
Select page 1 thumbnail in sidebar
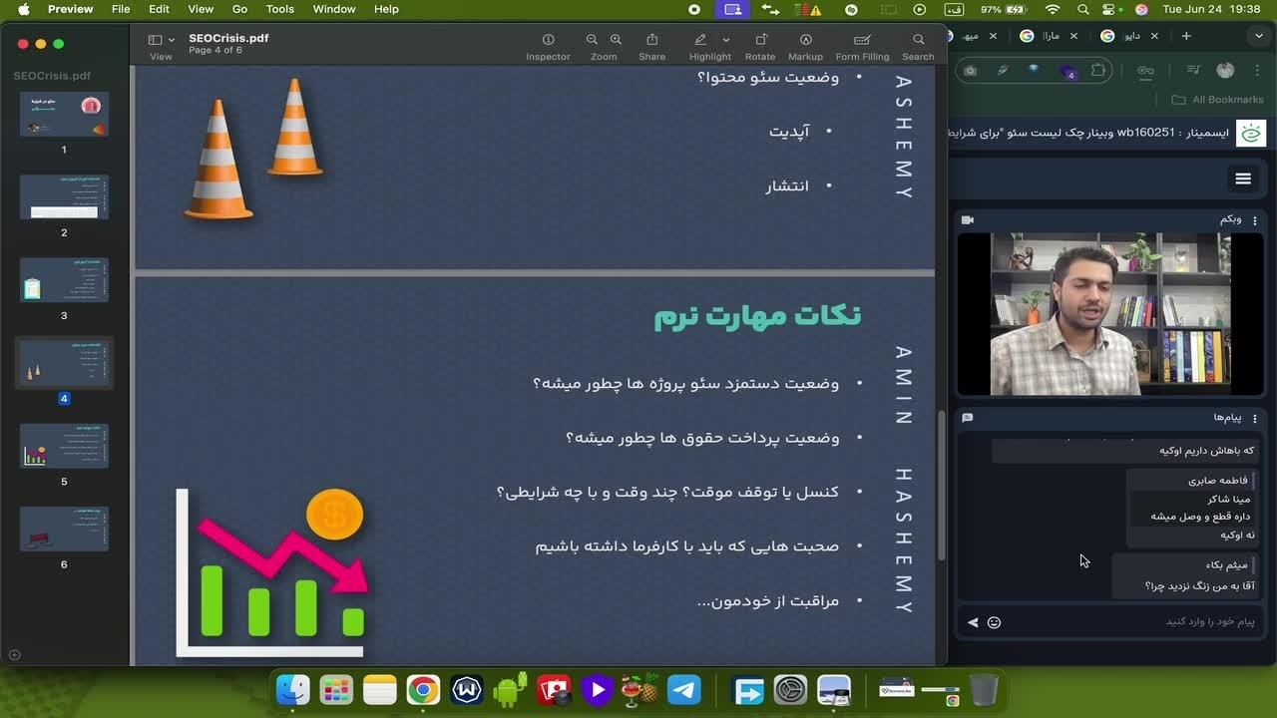(64, 115)
